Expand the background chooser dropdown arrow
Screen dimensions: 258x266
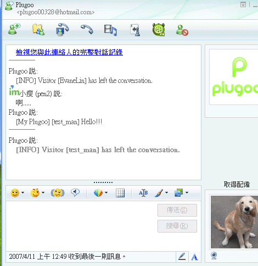pyautogui.click(x=106, y=193)
